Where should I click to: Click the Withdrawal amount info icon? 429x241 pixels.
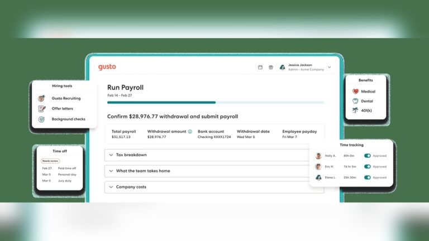click(x=190, y=132)
